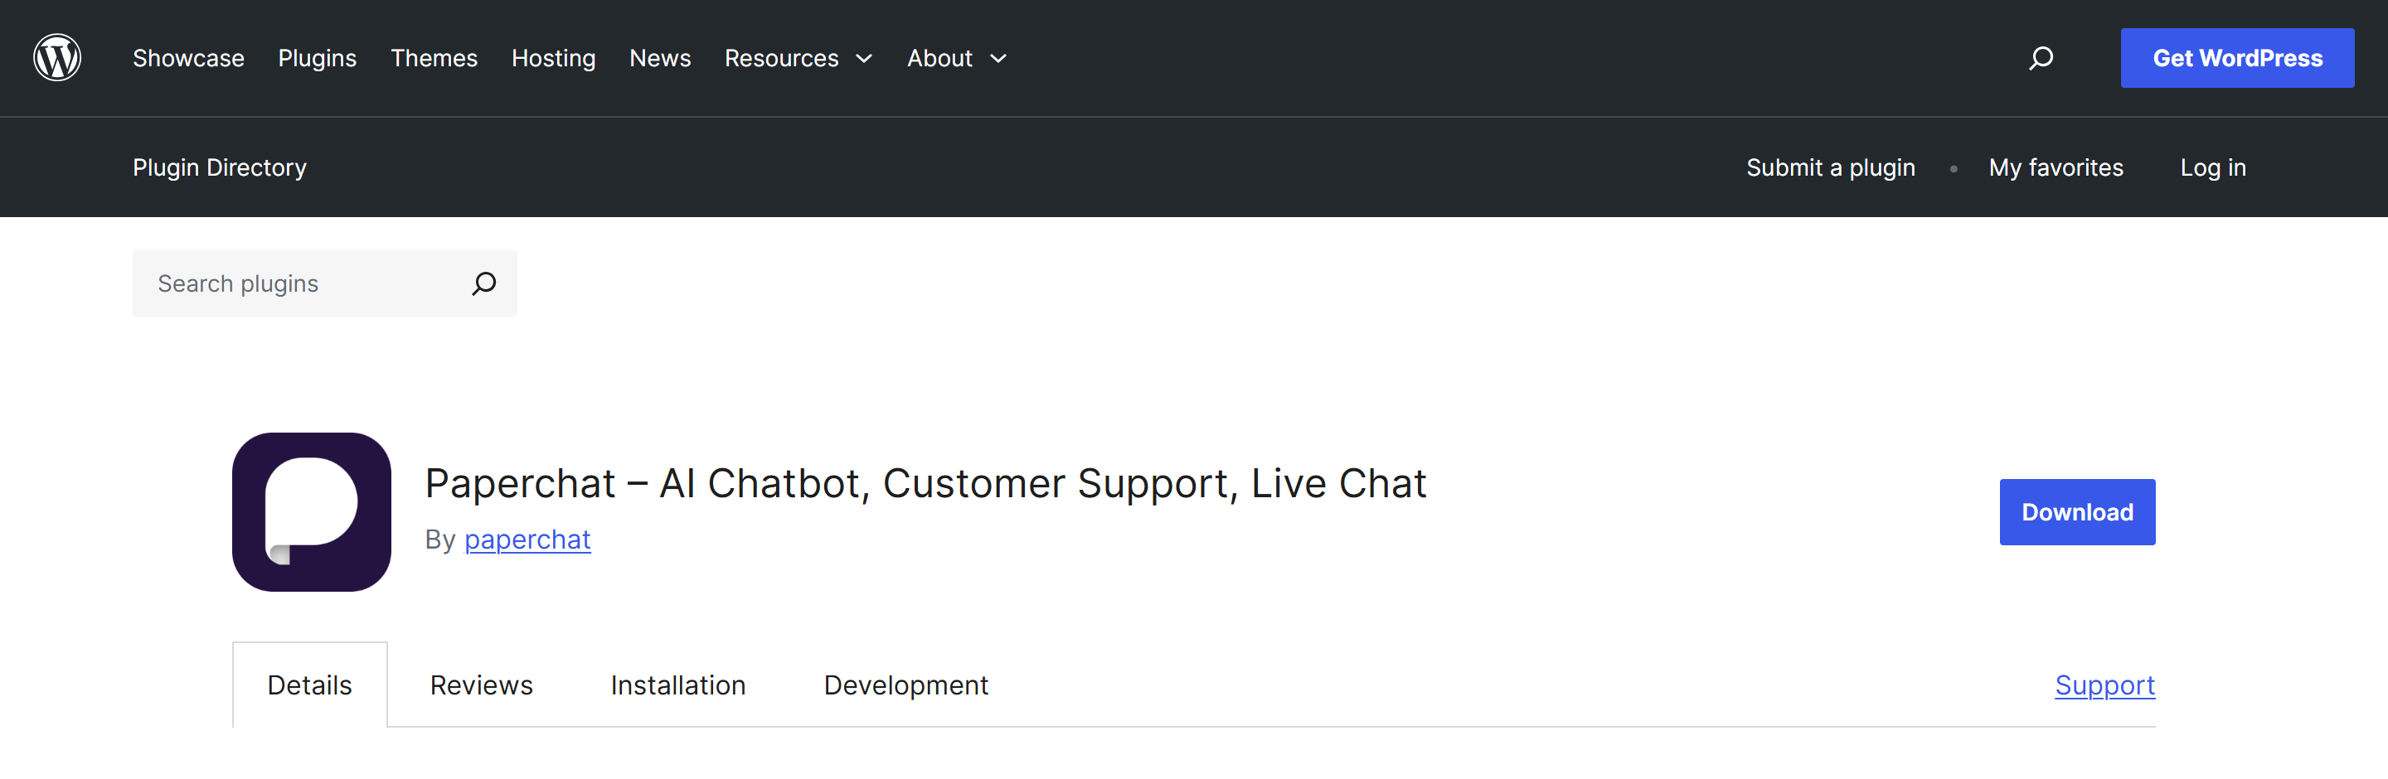Click the Get WordPress button
Screen dimensions: 2388x779
point(2237,58)
